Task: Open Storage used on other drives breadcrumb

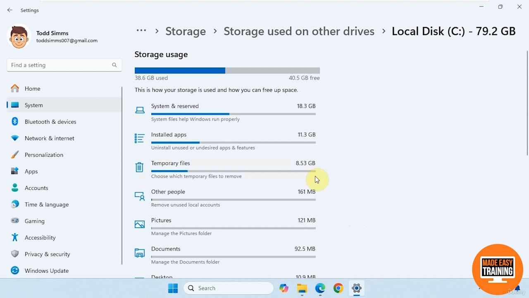Action: click(299, 31)
